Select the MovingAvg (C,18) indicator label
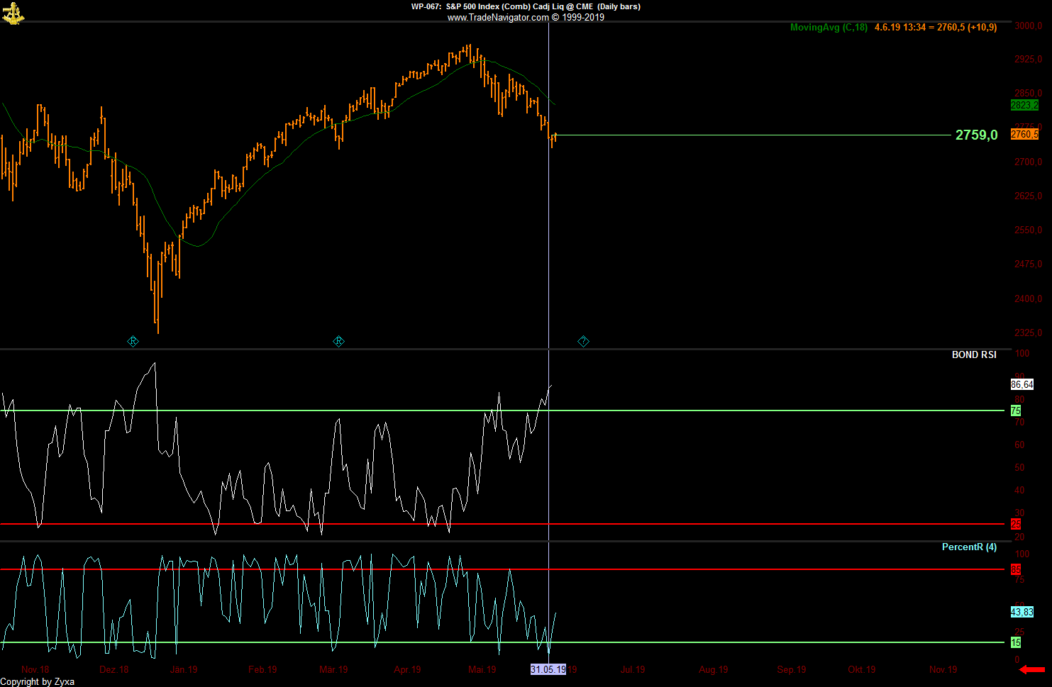The height and width of the screenshot is (687, 1052). [x=829, y=28]
